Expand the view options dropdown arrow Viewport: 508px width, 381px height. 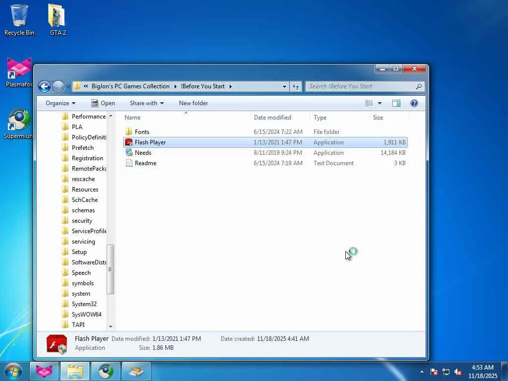[x=380, y=103]
